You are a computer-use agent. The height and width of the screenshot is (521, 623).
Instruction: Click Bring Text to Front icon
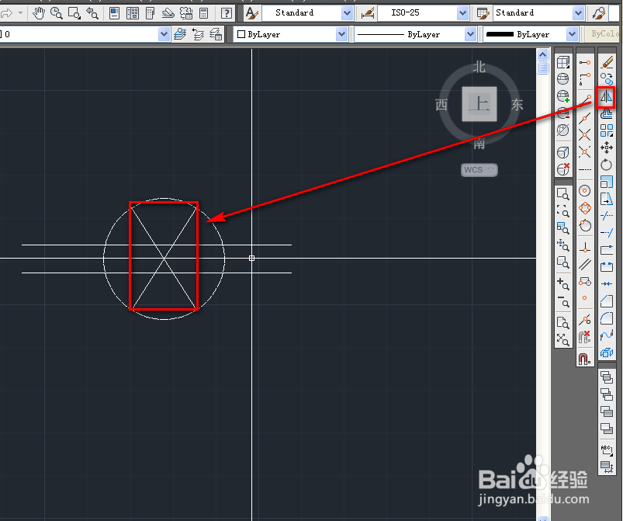coord(607,450)
